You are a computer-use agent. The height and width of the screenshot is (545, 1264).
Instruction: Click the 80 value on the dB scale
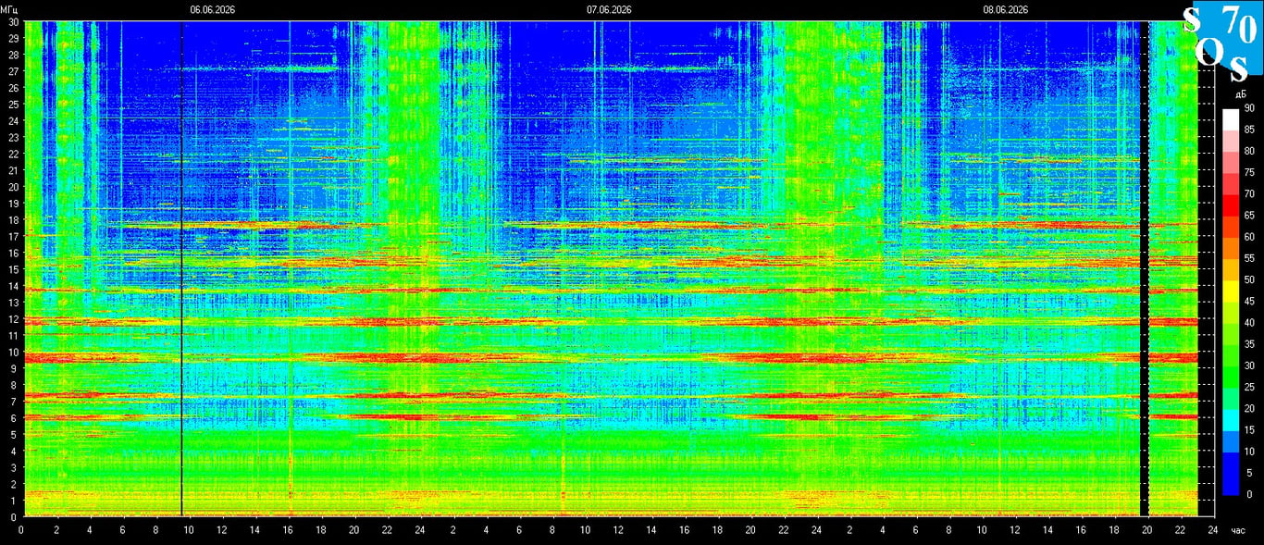(x=1249, y=151)
